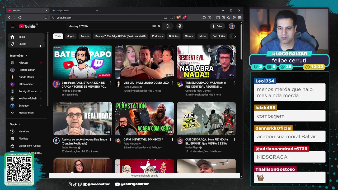
Task: Expand Mostrar mais under subscriptions
Action: (26, 113)
